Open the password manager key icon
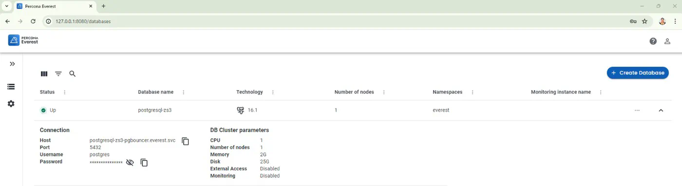The width and height of the screenshot is (682, 186). pos(633,21)
